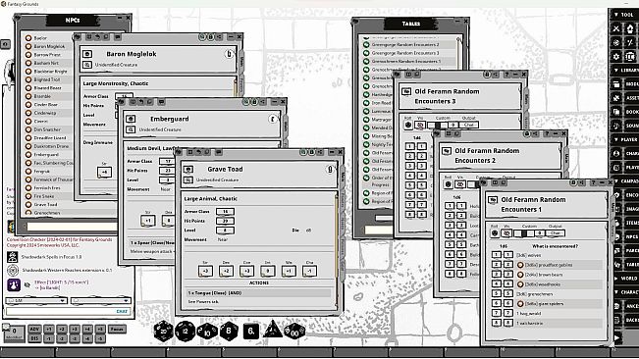639x359 pixels.
Task: Collapse the Tool section in sidebar
Action: [624, 15]
